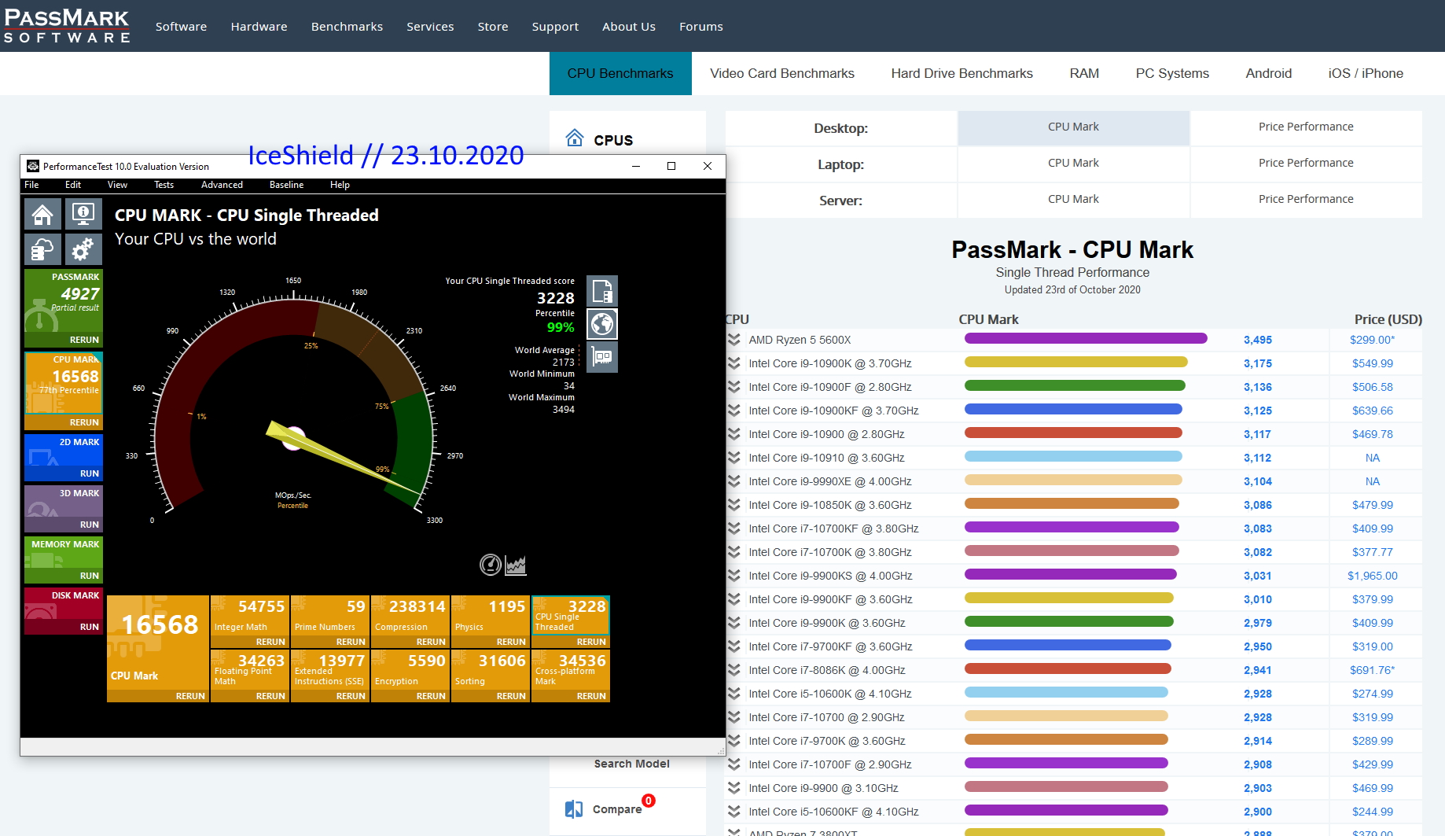Click the 3,495 score for Ryzen 5 5600X
1445x836 pixels.
tap(1257, 340)
